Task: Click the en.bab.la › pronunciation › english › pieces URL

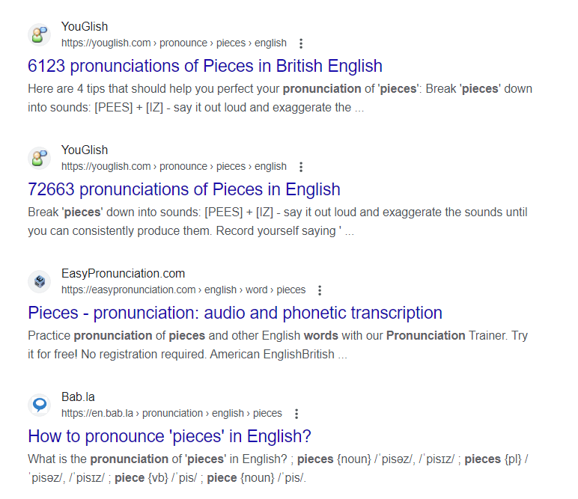Action: click(x=171, y=414)
